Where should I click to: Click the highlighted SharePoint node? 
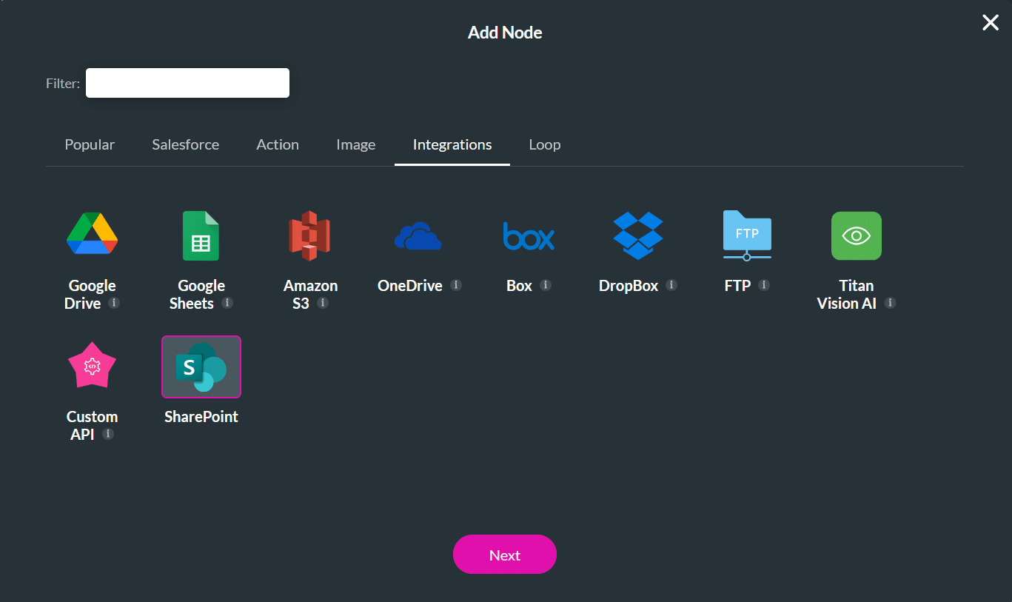point(201,366)
